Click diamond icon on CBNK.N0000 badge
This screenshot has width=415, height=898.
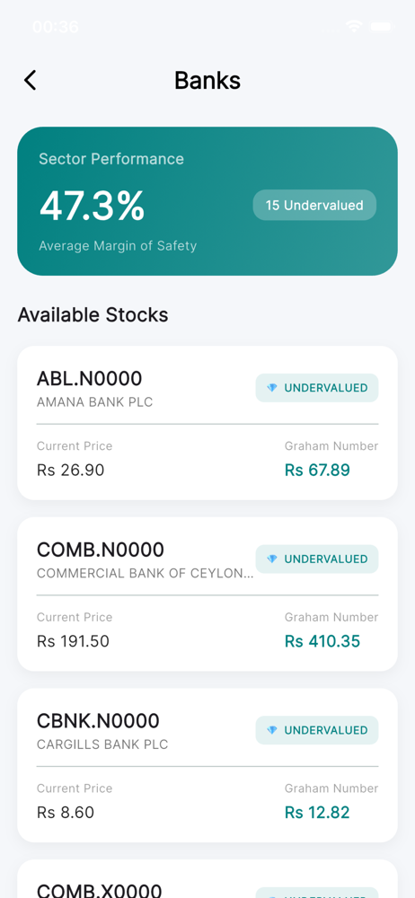click(272, 730)
